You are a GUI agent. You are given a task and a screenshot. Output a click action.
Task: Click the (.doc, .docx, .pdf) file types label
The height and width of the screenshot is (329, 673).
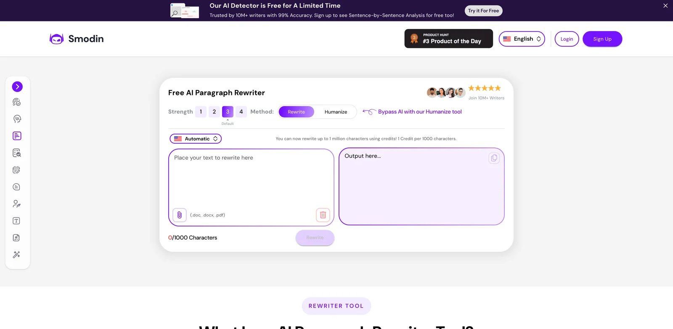[x=207, y=215]
